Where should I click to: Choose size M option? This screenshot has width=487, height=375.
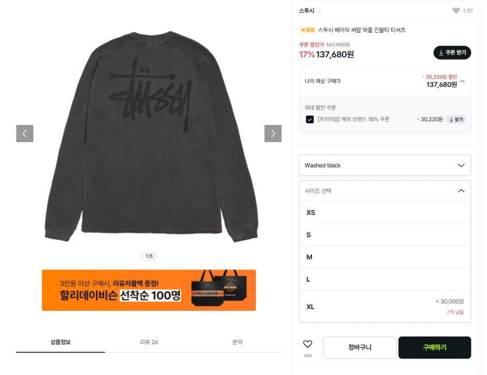point(385,257)
